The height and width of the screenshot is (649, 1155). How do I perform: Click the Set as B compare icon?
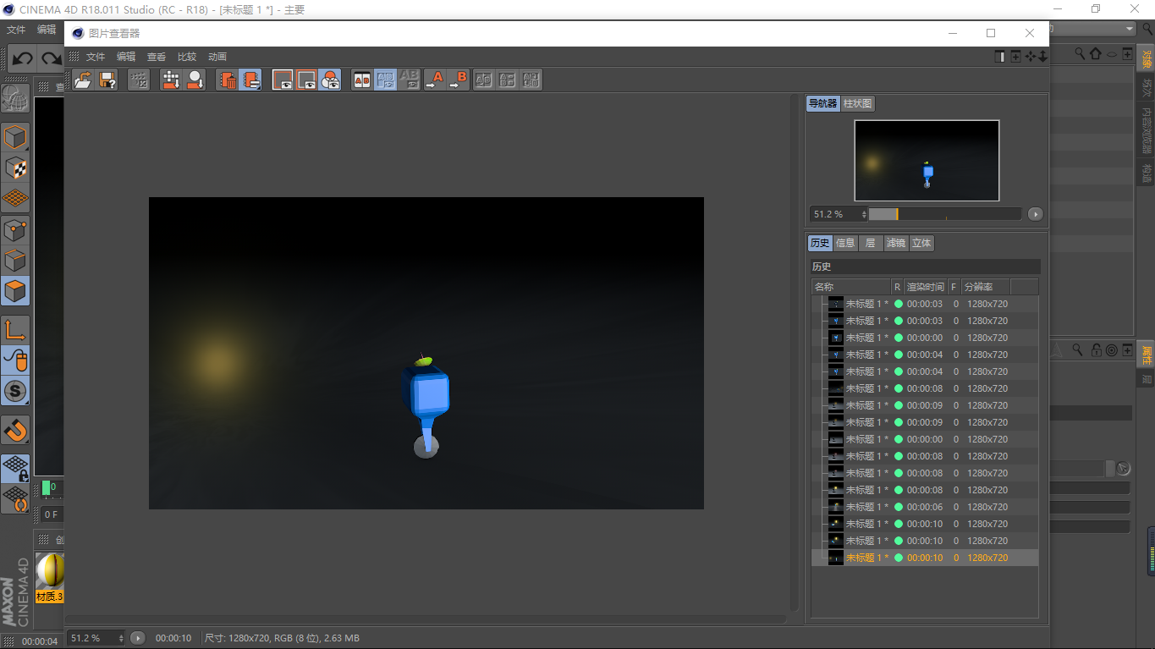(459, 80)
